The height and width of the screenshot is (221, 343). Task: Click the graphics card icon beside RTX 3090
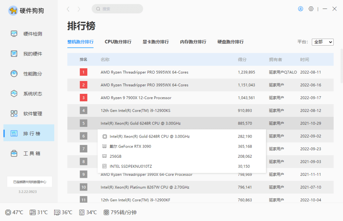(x=105, y=146)
